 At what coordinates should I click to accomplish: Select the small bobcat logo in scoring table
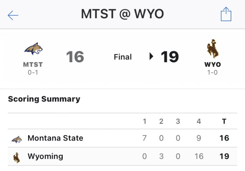[17, 140]
